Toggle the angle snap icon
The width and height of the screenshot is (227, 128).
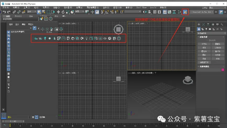[107, 12]
